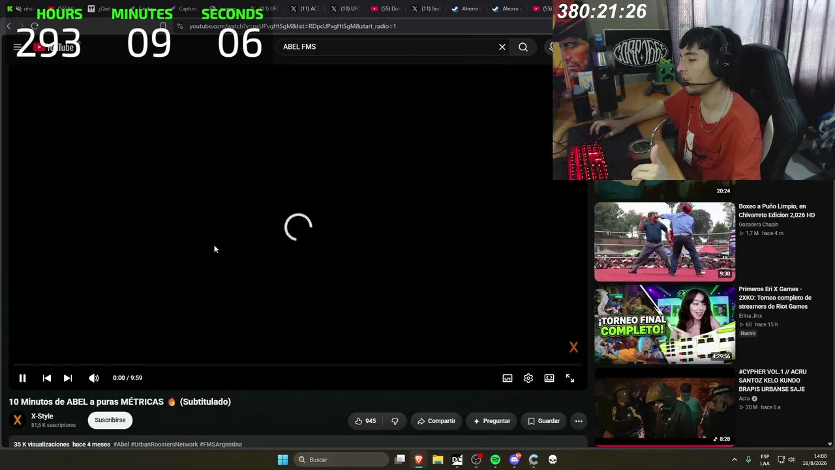Viewport: 835px width, 470px height.
Task: Open Discord from the taskbar
Action: pyautogui.click(x=515, y=460)
